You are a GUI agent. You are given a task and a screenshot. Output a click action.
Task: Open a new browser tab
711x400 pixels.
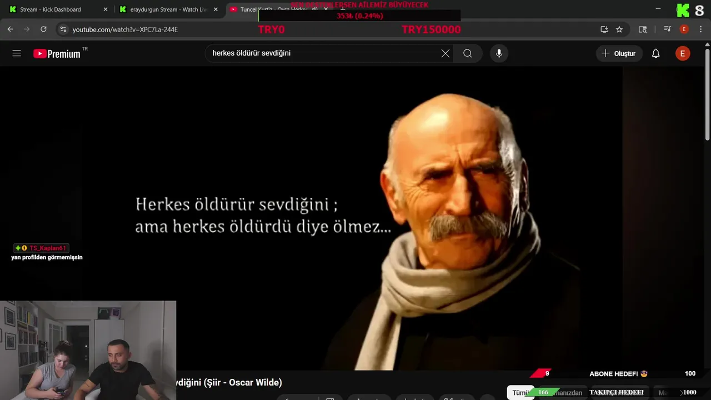click(x=343, y=9)
